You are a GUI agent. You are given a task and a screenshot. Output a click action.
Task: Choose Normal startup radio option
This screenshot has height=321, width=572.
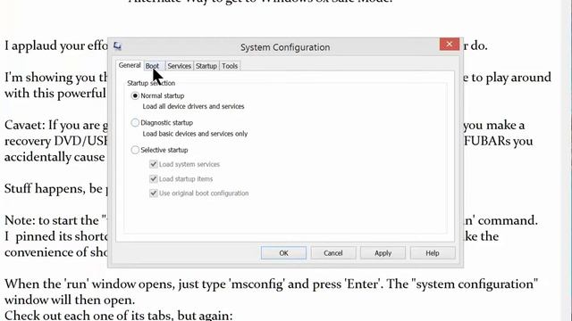point(135,95)
